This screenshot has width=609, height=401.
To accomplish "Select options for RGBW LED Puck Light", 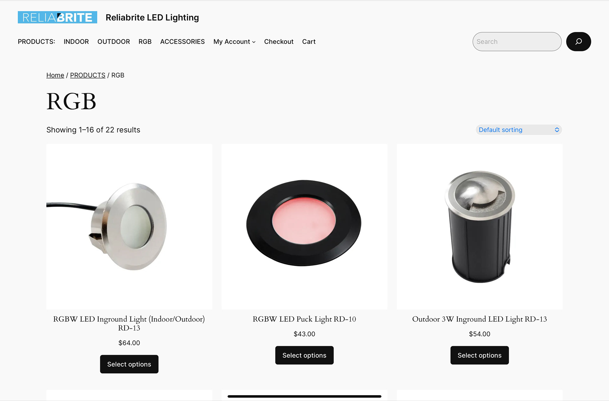I will pos(304,355).
